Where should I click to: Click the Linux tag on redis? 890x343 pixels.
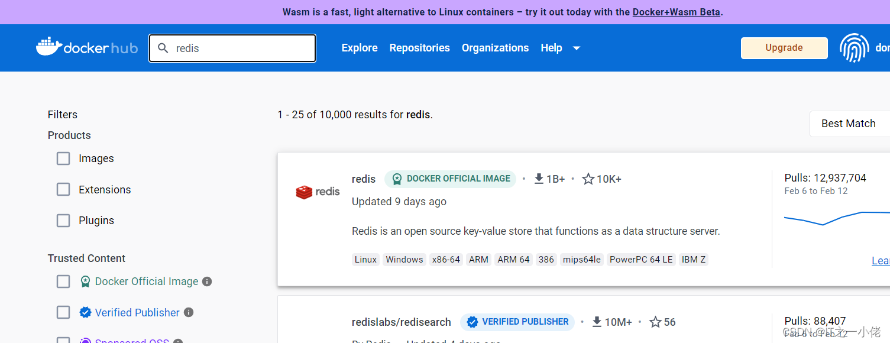pos(365,260)
